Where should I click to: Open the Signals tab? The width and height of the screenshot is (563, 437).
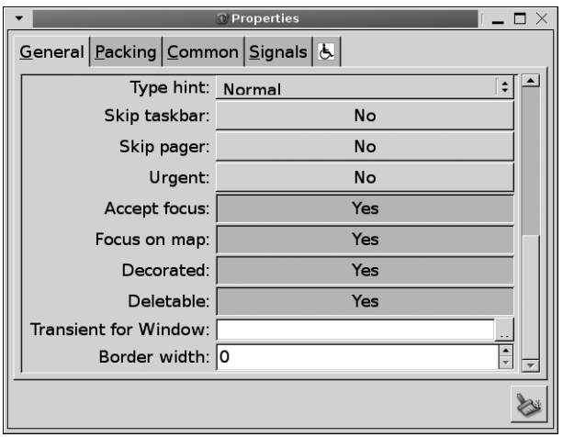[x=279, y=53]
